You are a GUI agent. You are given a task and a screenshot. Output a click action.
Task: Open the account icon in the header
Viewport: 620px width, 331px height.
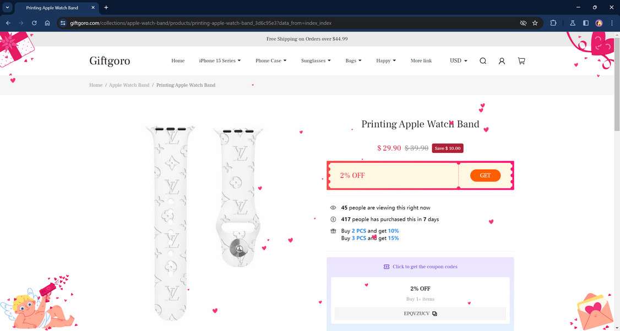(x=502, y=60)
